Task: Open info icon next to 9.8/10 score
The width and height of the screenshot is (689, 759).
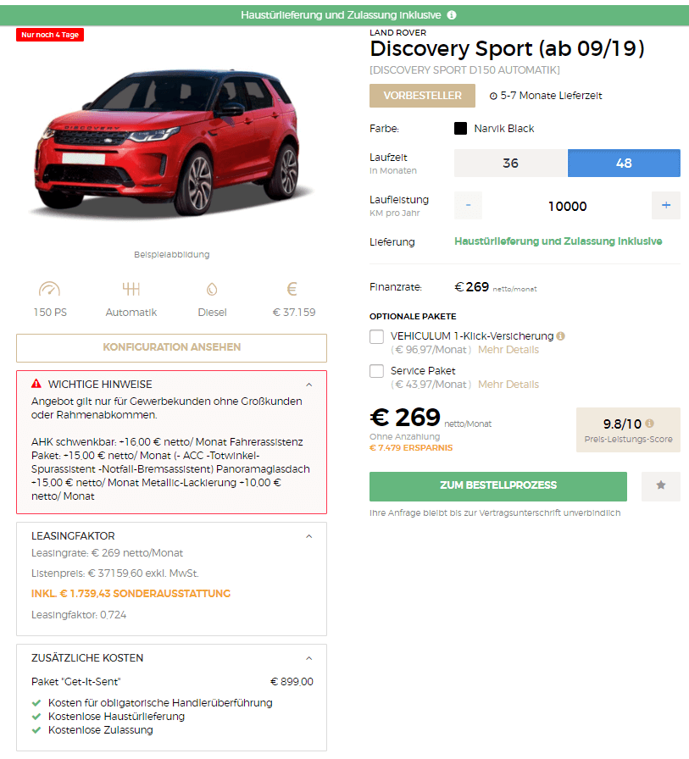Action: 649,424
